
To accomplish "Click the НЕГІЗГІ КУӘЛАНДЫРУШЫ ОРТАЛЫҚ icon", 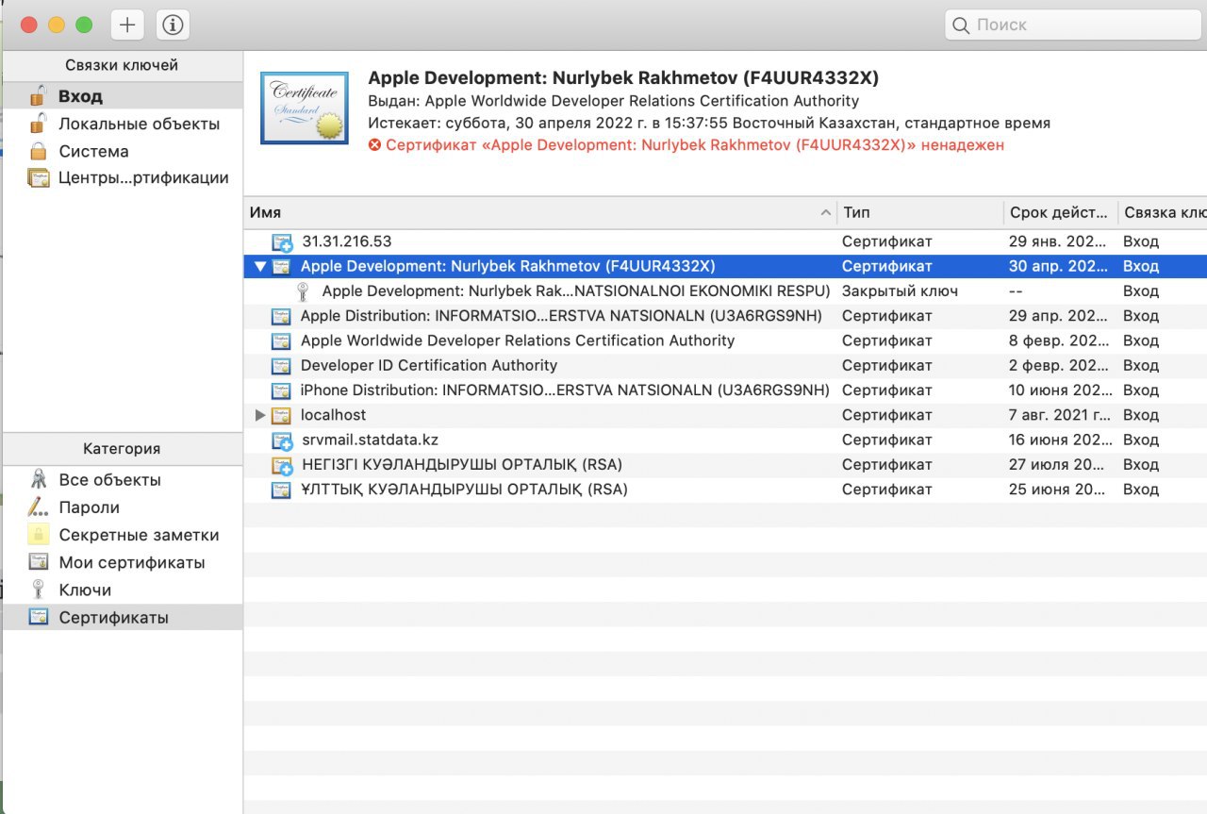I will click(281, 465).
